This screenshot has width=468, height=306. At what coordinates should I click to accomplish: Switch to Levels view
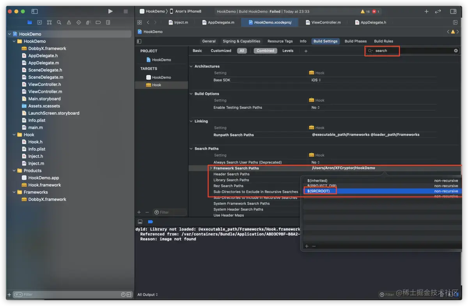288,51
